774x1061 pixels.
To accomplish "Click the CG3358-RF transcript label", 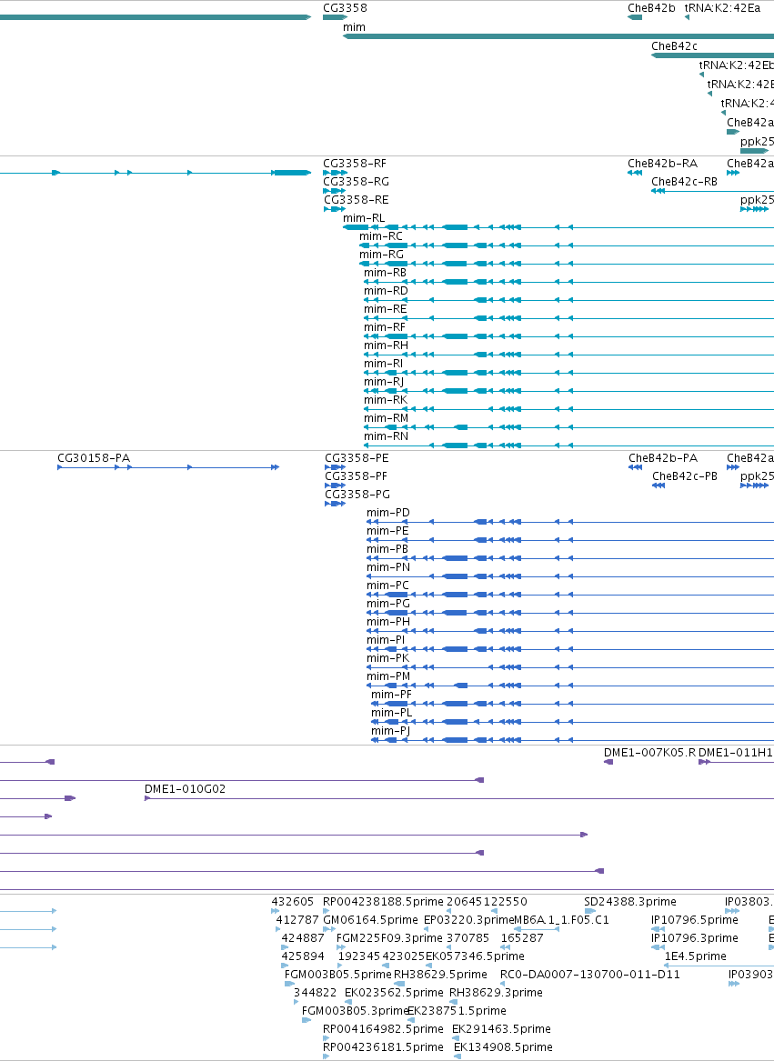I will coord(355,164).
